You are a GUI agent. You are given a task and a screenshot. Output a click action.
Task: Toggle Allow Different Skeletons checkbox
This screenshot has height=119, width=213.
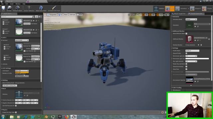[186, 33]
